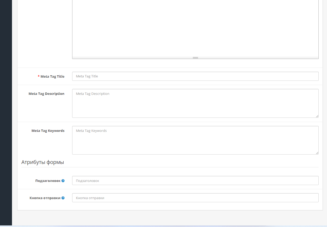Click the Meta Tag Keywords label
Viewport: 327px width, 227px height.
point(48,131)
